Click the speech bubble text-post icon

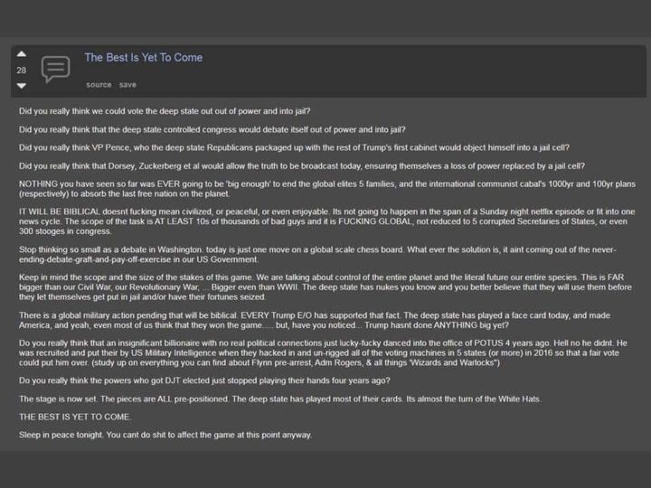[x=56, y=70]
